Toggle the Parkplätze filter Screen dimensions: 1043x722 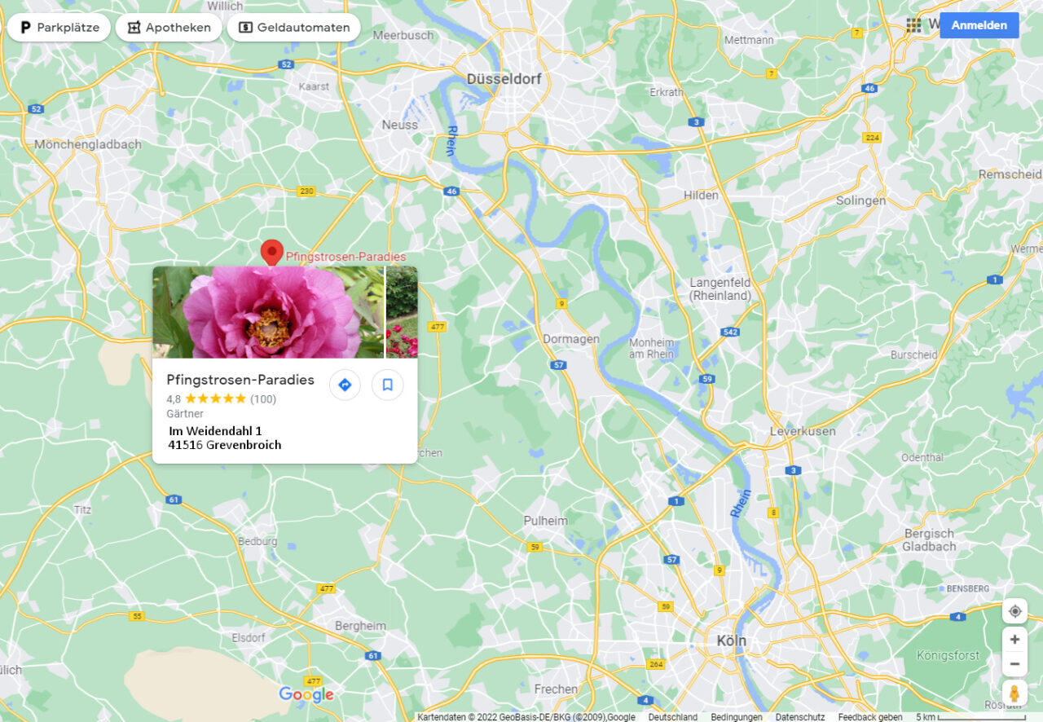[58, 27]
